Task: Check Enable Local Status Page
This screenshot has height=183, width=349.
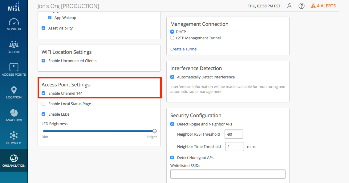Action: click(43, 104)
